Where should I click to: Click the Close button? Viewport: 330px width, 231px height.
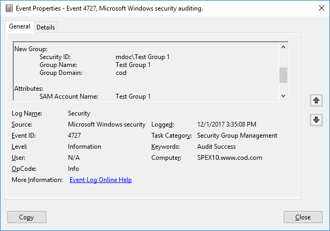pyautogui.click(x=303, y=217)
